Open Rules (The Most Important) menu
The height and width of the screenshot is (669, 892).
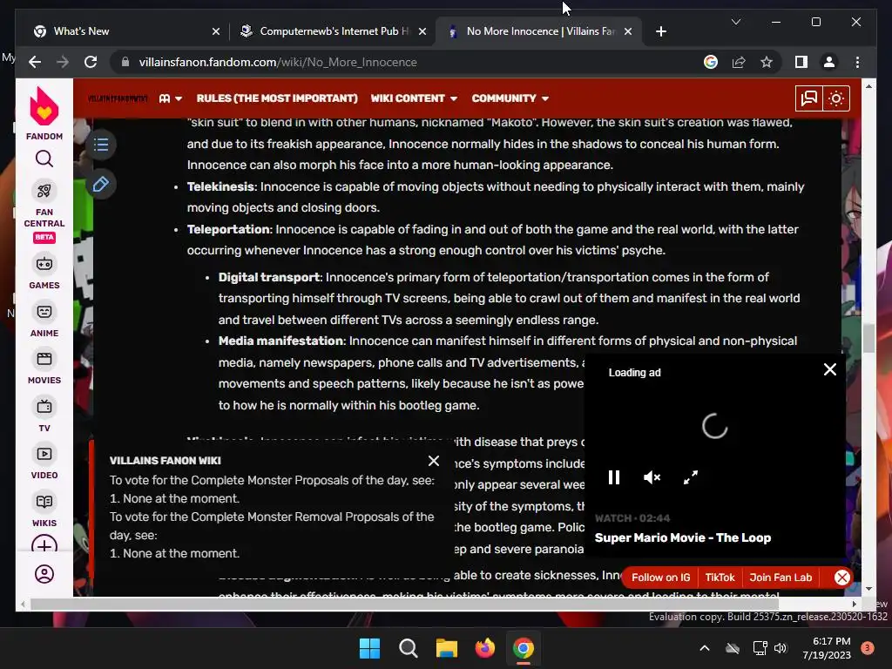(277, 98)
